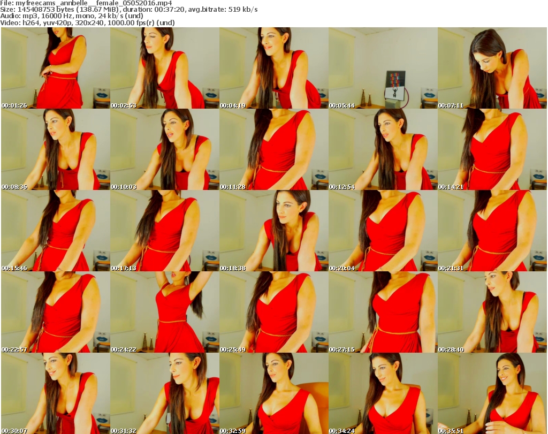Select the thumbnail stamped 00:07:11
Image resolution: width=548 pixels, height=434 pixels.
pyautogui.click(x=492, y=68)
